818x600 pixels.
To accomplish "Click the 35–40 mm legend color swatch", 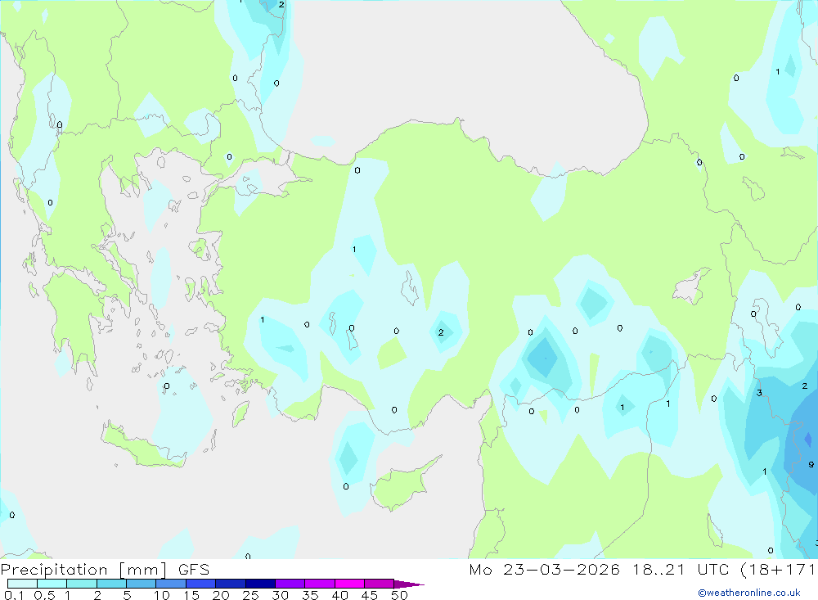I will coord(319,584).
